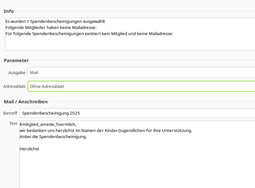The image size is (255, 188).
Task: Click the 'Mail / Anschreiben' section heading
Action: pos(26,102)
